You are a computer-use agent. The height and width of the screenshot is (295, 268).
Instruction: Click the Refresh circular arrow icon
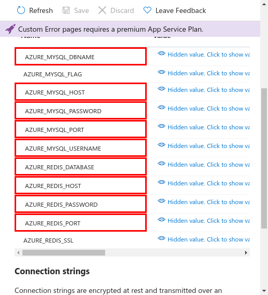(21, 10)
